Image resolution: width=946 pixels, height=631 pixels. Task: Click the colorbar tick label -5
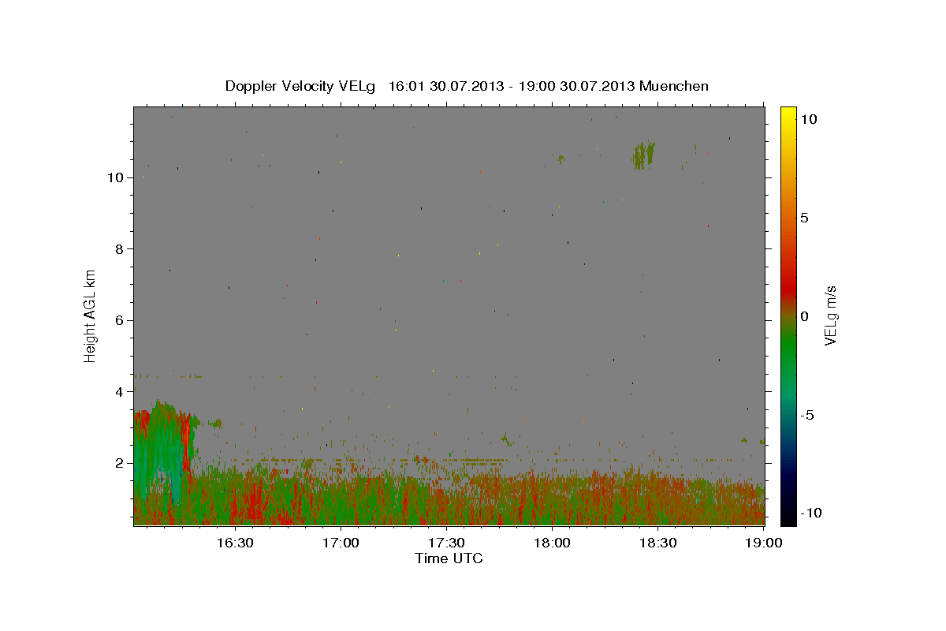click(806, 415)
